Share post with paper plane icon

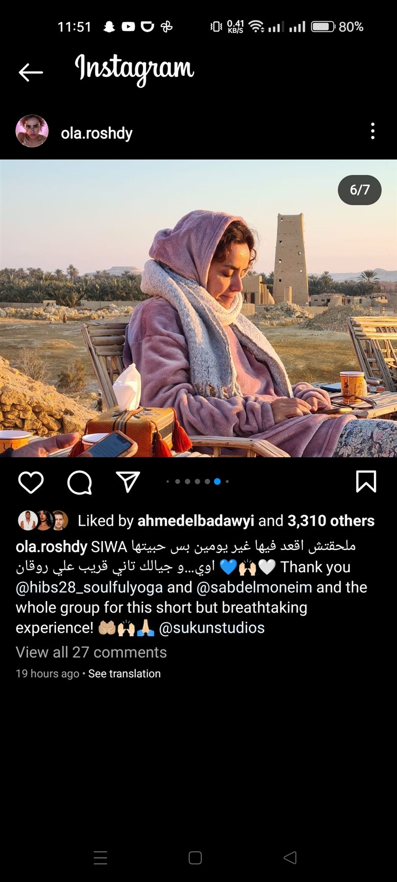click(128, 482)
